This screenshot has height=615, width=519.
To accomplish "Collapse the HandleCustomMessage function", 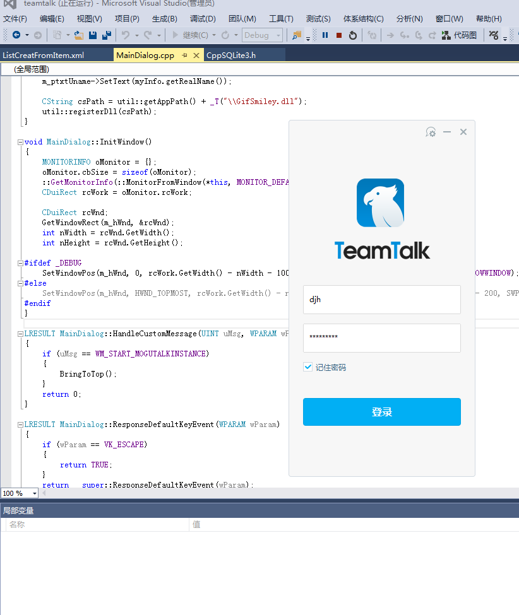I will click(x=20, y=334).
